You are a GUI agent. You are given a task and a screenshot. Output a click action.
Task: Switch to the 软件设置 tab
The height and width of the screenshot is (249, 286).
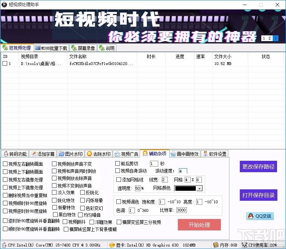pyautogui.click(x=215, y=154)
